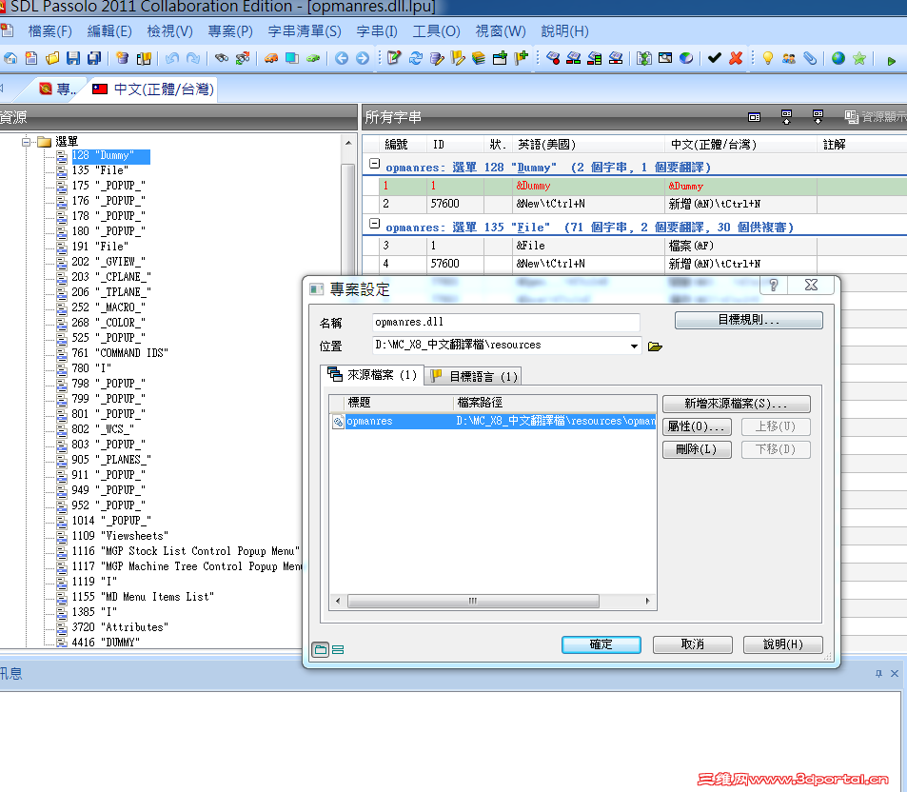
Task: Collapse the 選單 128 "Dummy" string group
Action: click(x=374, y=164)
